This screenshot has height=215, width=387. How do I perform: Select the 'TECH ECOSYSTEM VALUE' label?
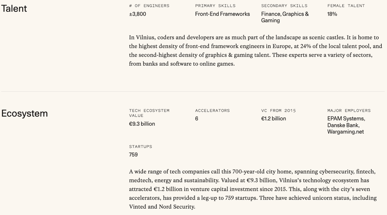coord(149,113)
